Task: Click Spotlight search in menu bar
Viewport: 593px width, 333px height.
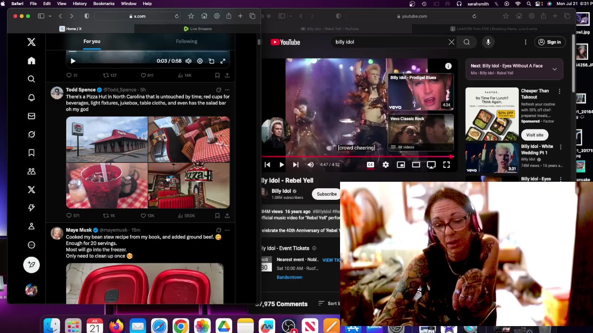Action: click(528, 4)
